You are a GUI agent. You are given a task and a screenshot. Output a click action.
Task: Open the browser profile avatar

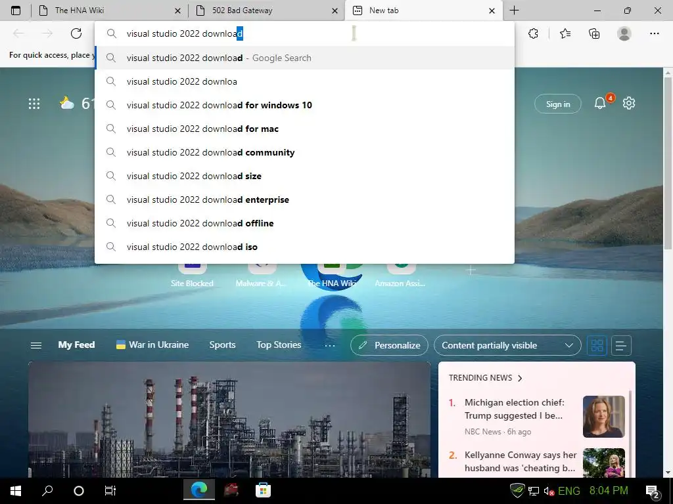[x=624, y=33]
